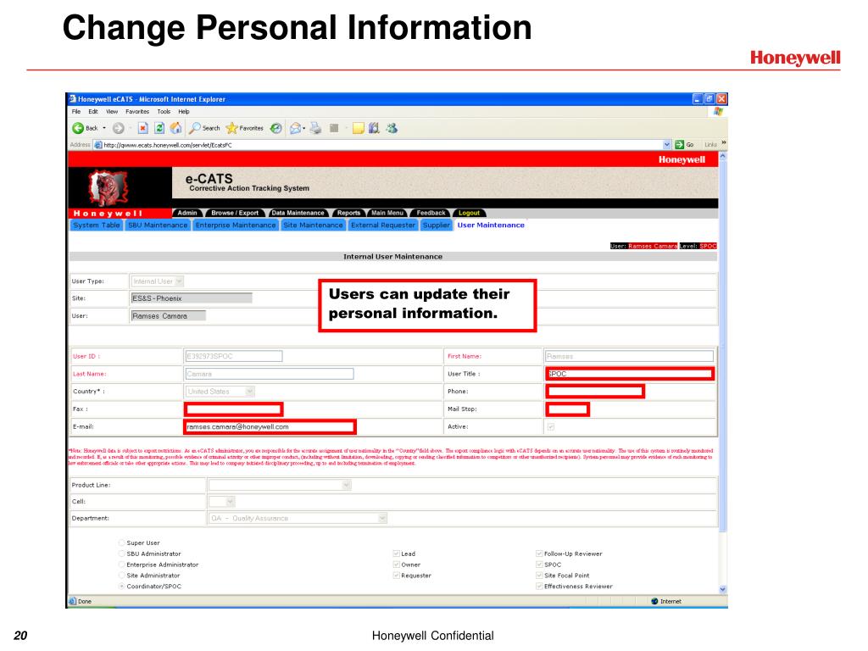Click the gray Edit toolbar icon

[x=334, y=129]
